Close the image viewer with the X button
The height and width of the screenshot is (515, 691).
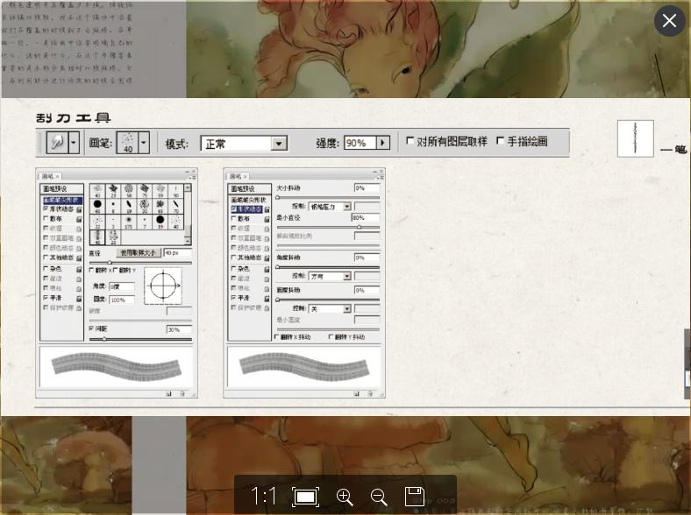coord(669,21)
